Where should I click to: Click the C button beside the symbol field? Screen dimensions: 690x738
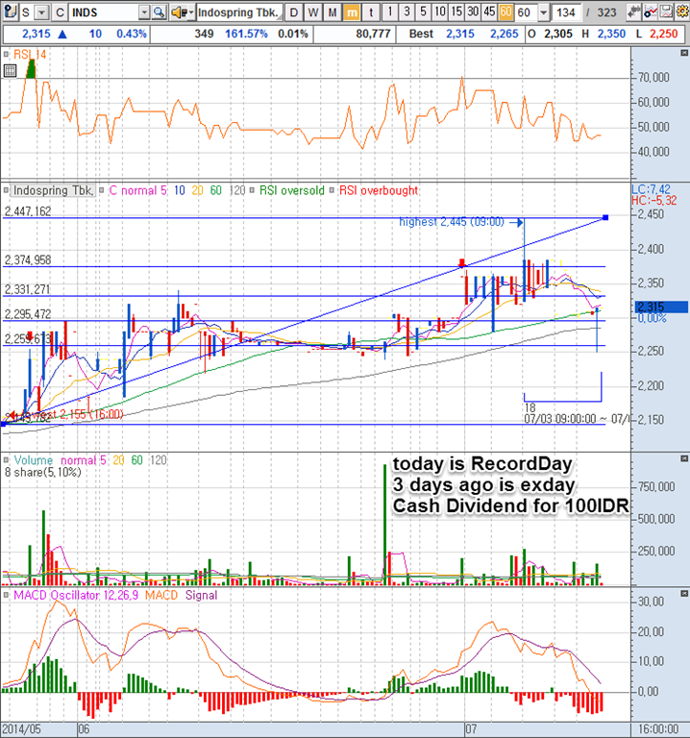[60, 12]
